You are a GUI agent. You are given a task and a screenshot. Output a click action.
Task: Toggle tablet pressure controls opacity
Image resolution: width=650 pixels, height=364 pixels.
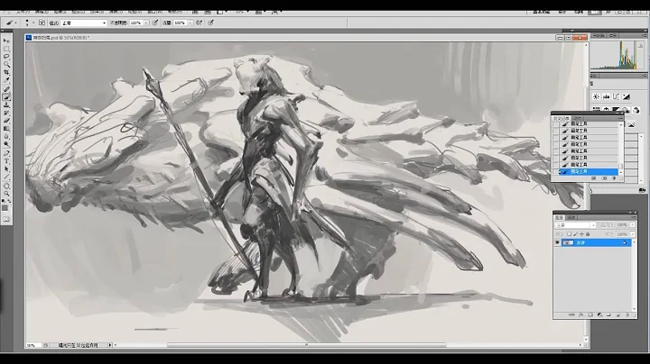[155, 23]
